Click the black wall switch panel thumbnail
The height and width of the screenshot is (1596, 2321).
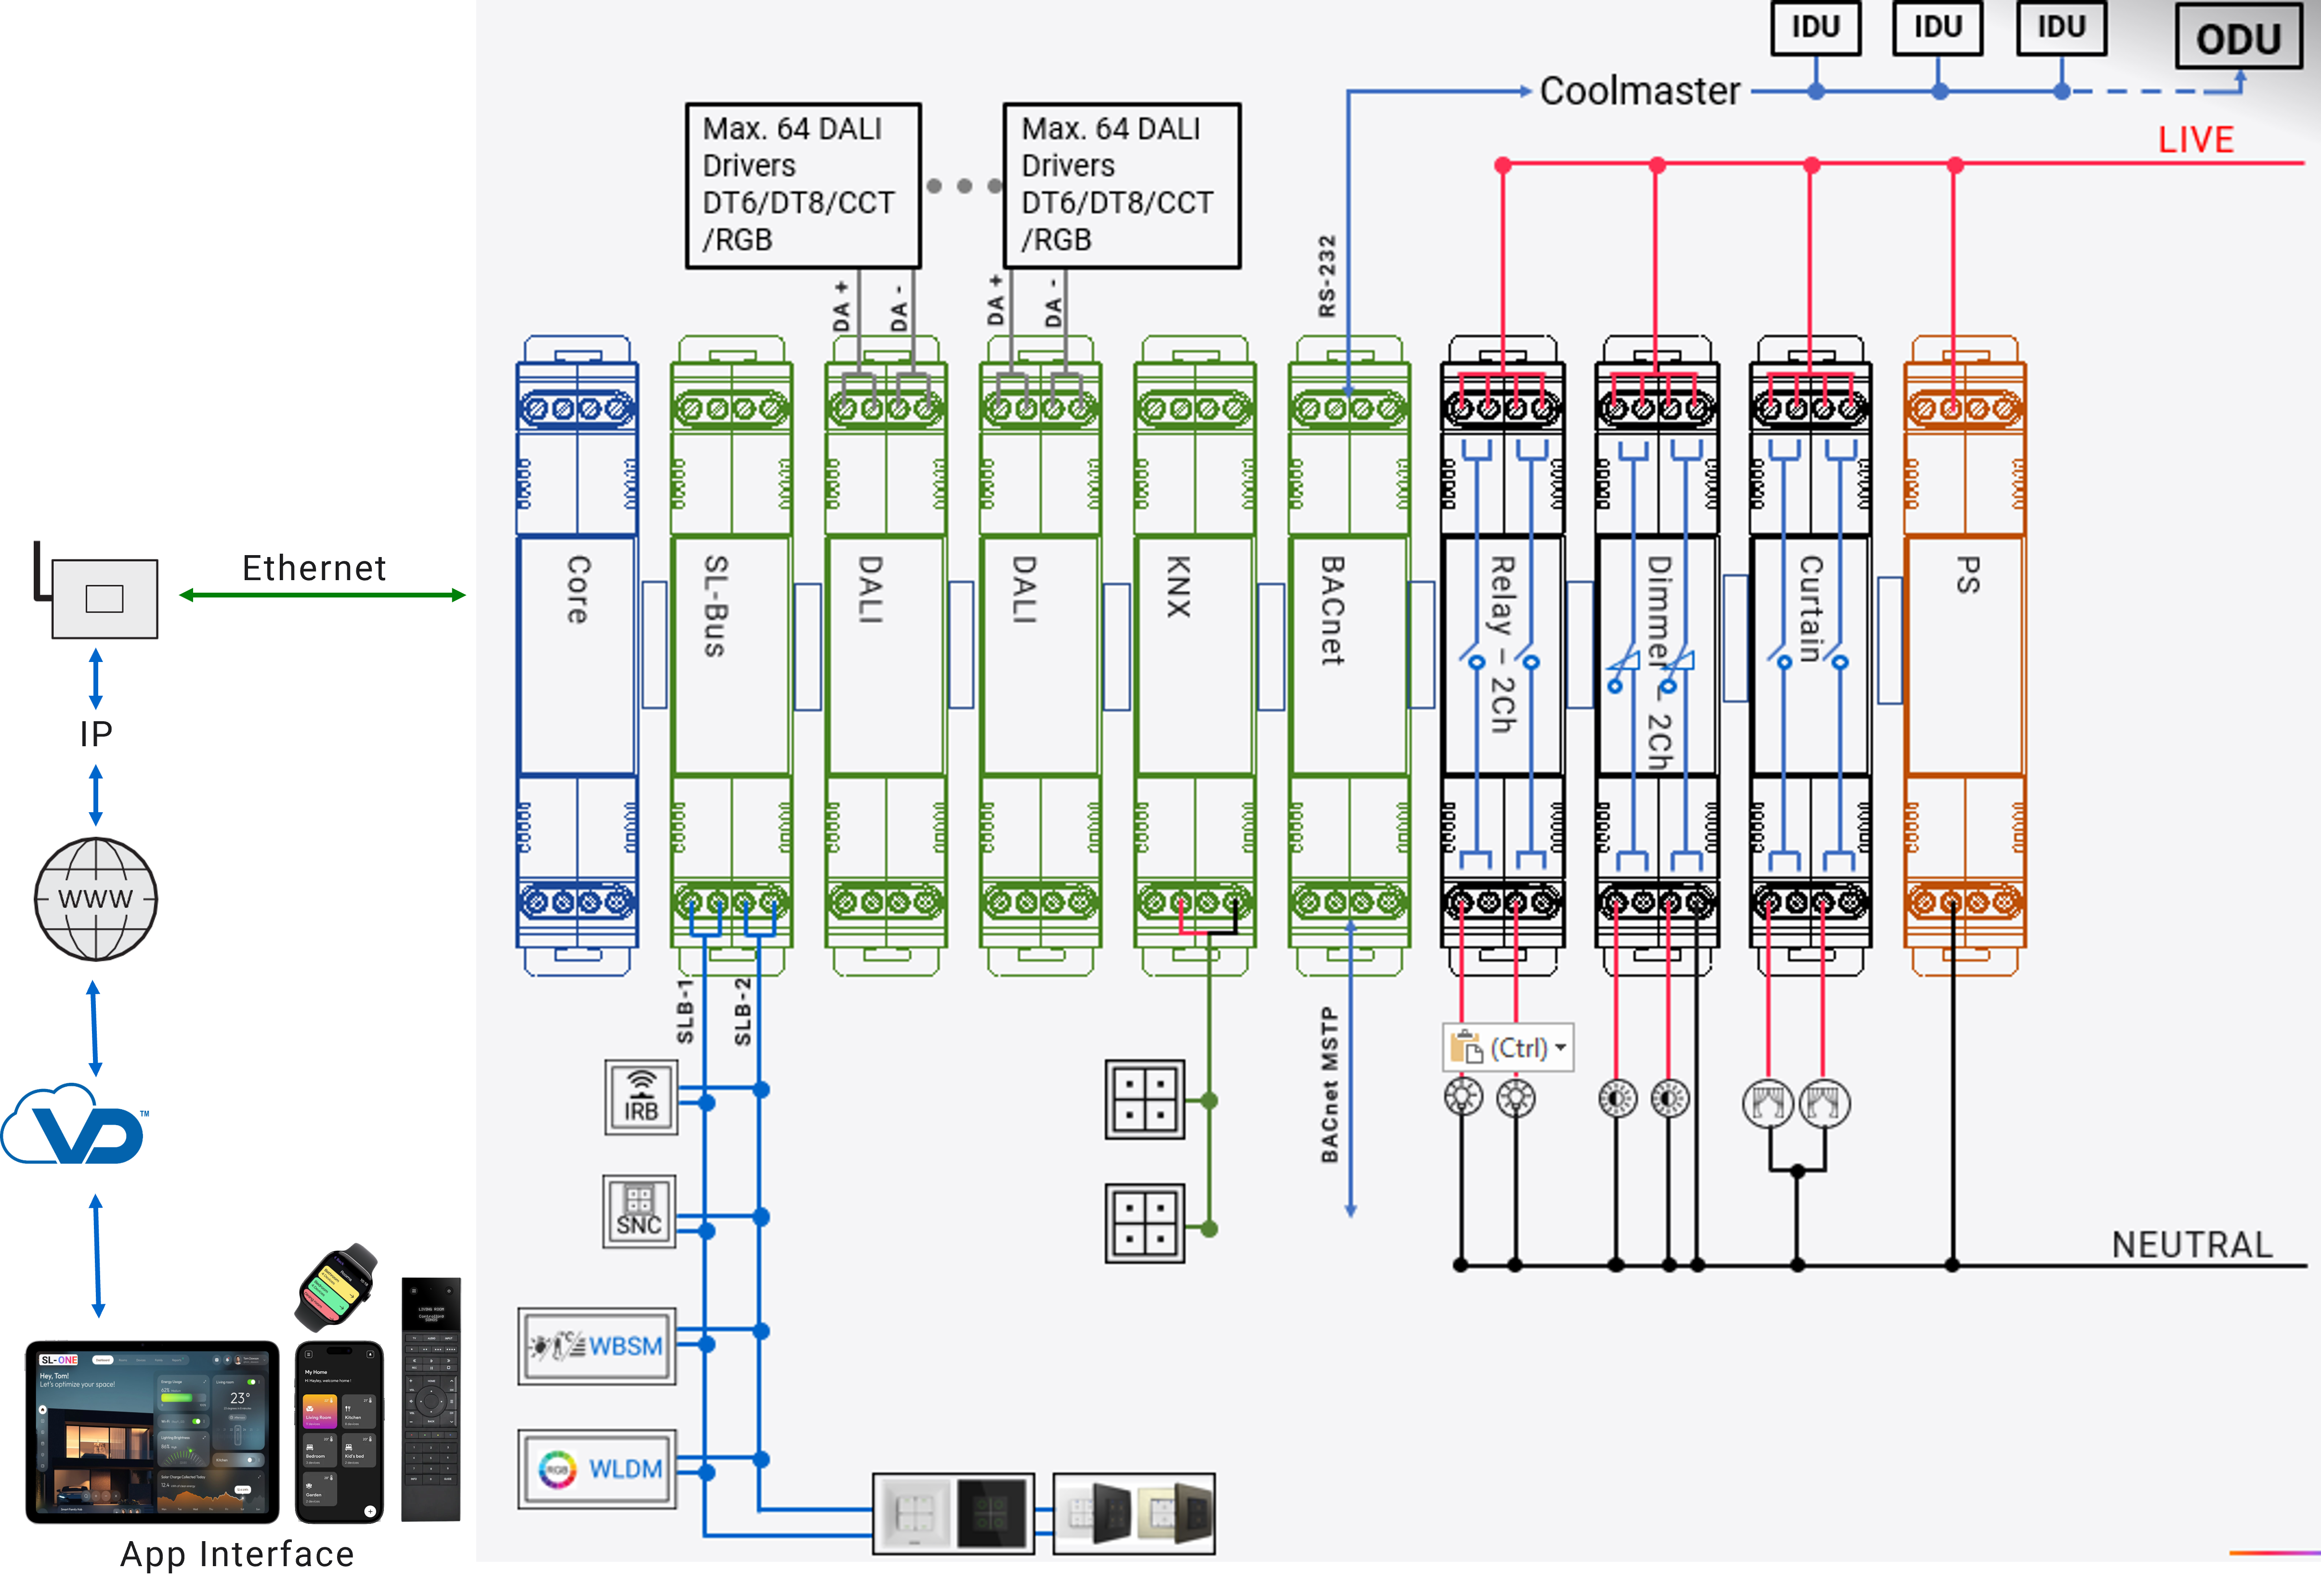(993, 1513)
